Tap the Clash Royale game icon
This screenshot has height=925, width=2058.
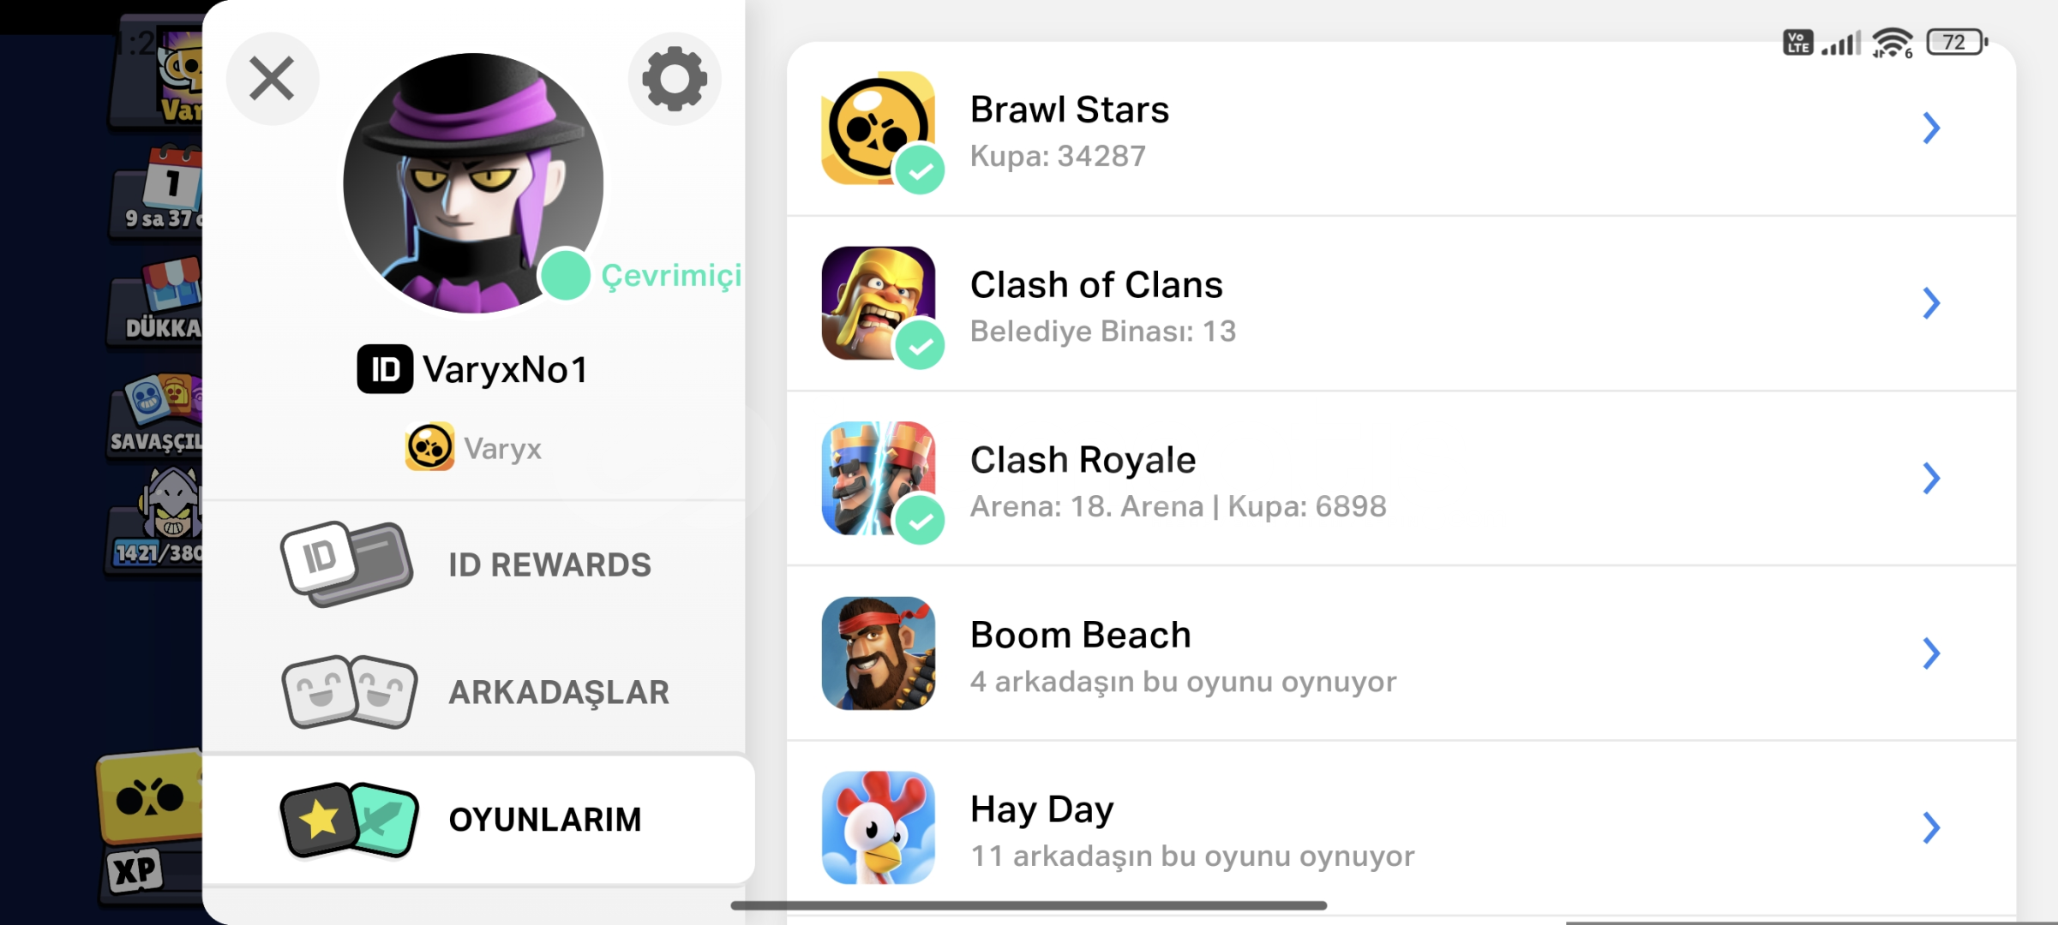coord(878,478)
